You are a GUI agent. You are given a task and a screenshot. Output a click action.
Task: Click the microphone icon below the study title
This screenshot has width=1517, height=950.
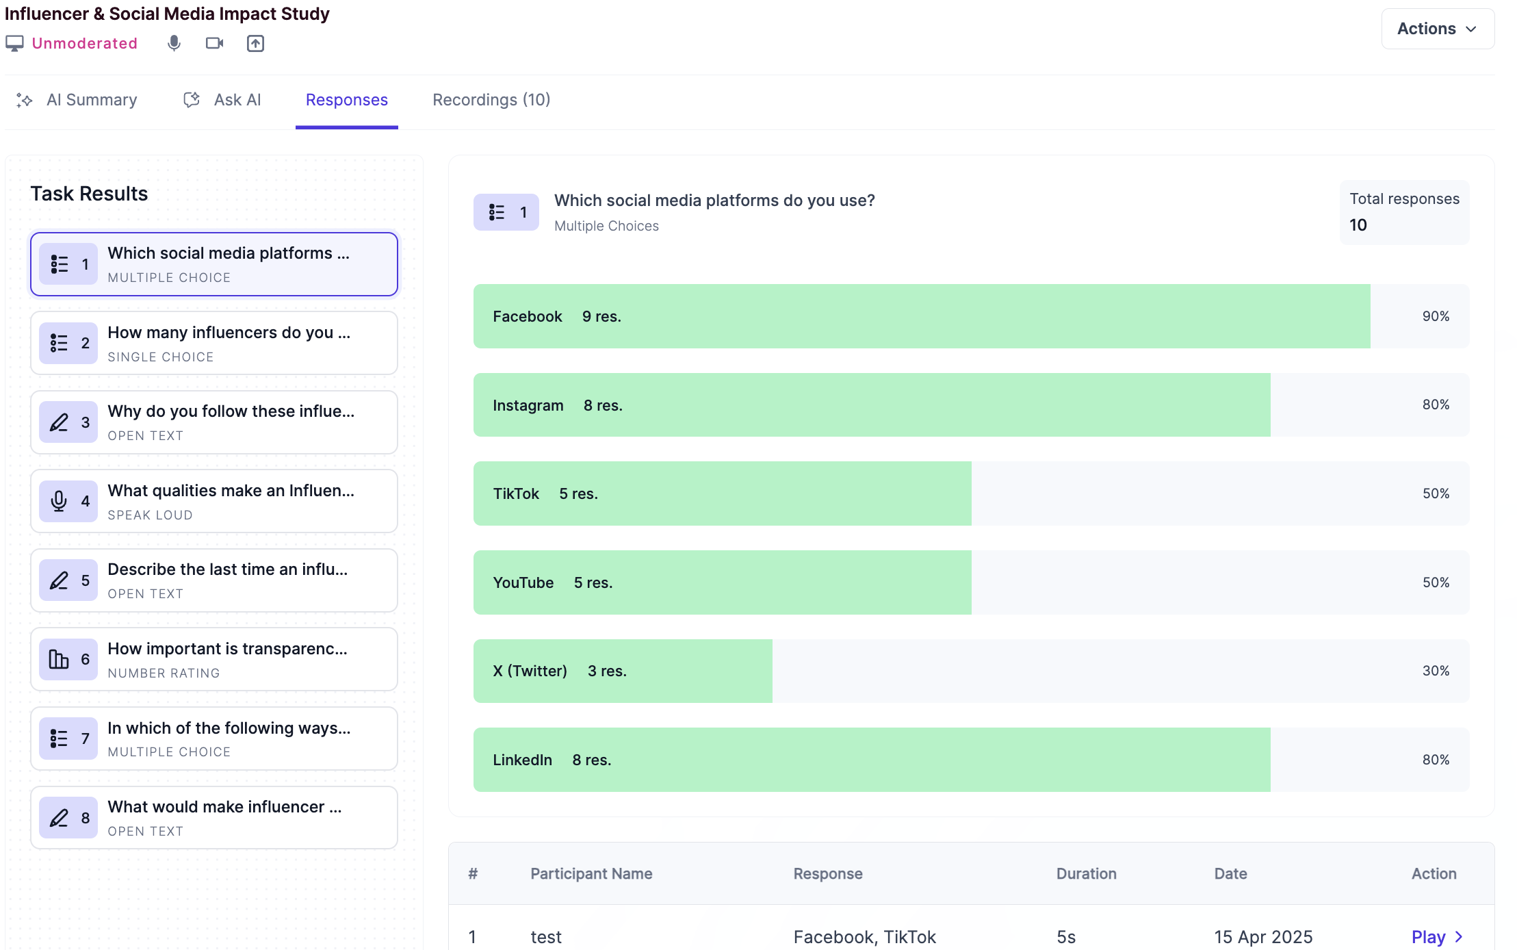coord(173,43)
